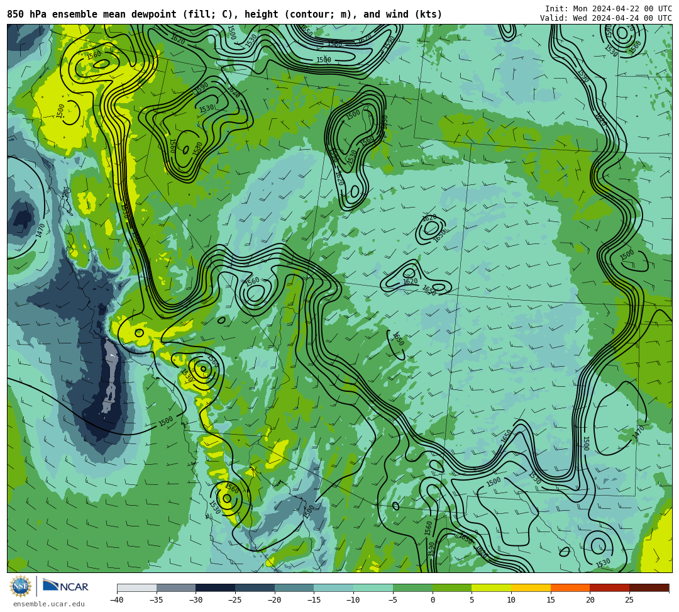Click the -25 colorbar tick label
The image size is (679, 612).
click(235, 600)
